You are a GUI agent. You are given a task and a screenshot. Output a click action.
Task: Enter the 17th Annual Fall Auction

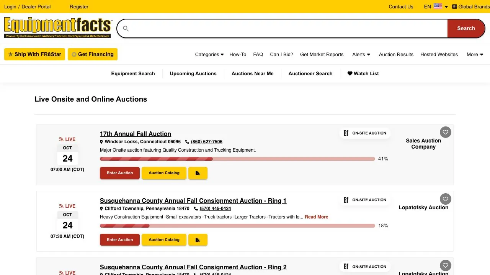tap(120, 173)
